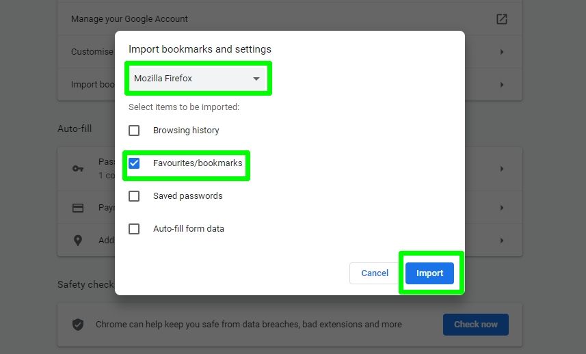586x354 pixels.
Task: Click the Import button
Action: [x=429, y=273]
